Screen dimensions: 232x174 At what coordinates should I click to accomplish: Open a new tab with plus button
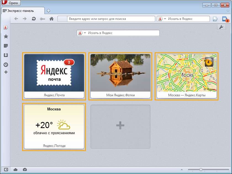(x=48, y=11)
